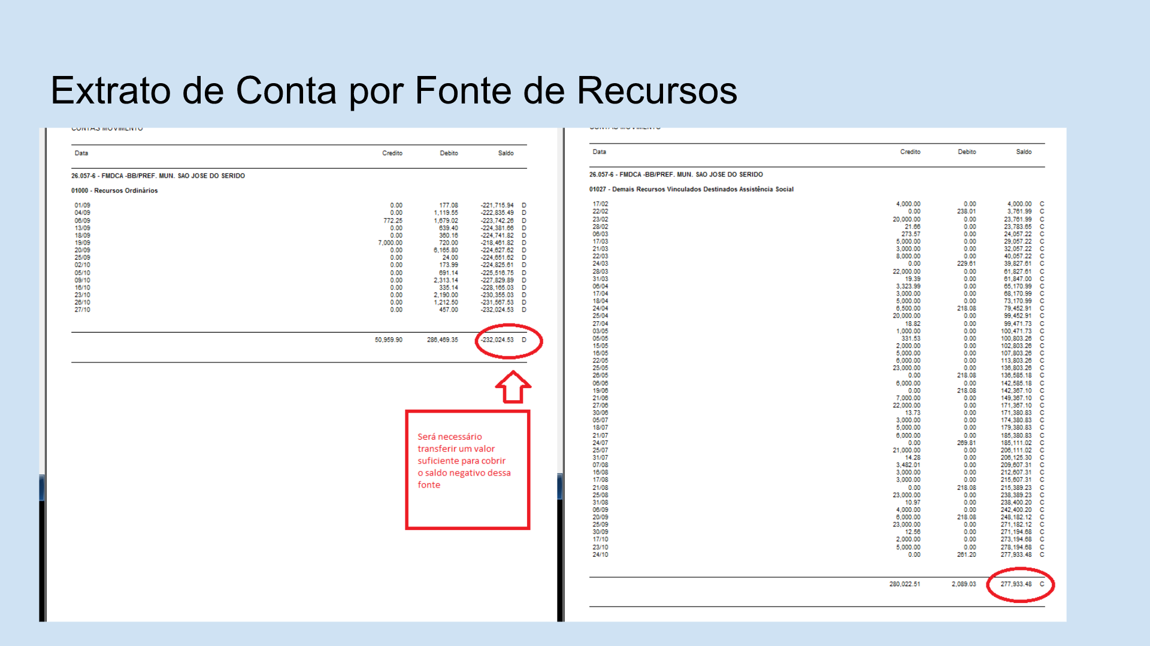Click the date '31/03' row label

click(x=600, y=279)
